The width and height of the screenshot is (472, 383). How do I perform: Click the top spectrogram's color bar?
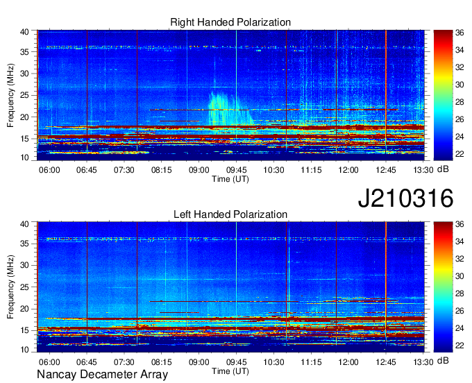click(x=443, y=95)
